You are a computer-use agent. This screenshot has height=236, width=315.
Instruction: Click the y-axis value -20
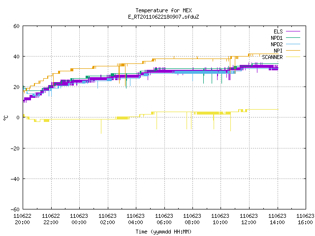(x=15, y=148)
